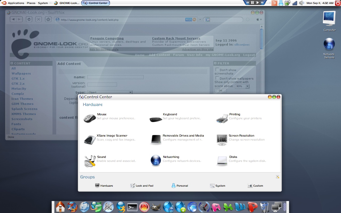This screenshot has width=341, height=213.
Task: Select the Look and Feel group
Action: 142,186
